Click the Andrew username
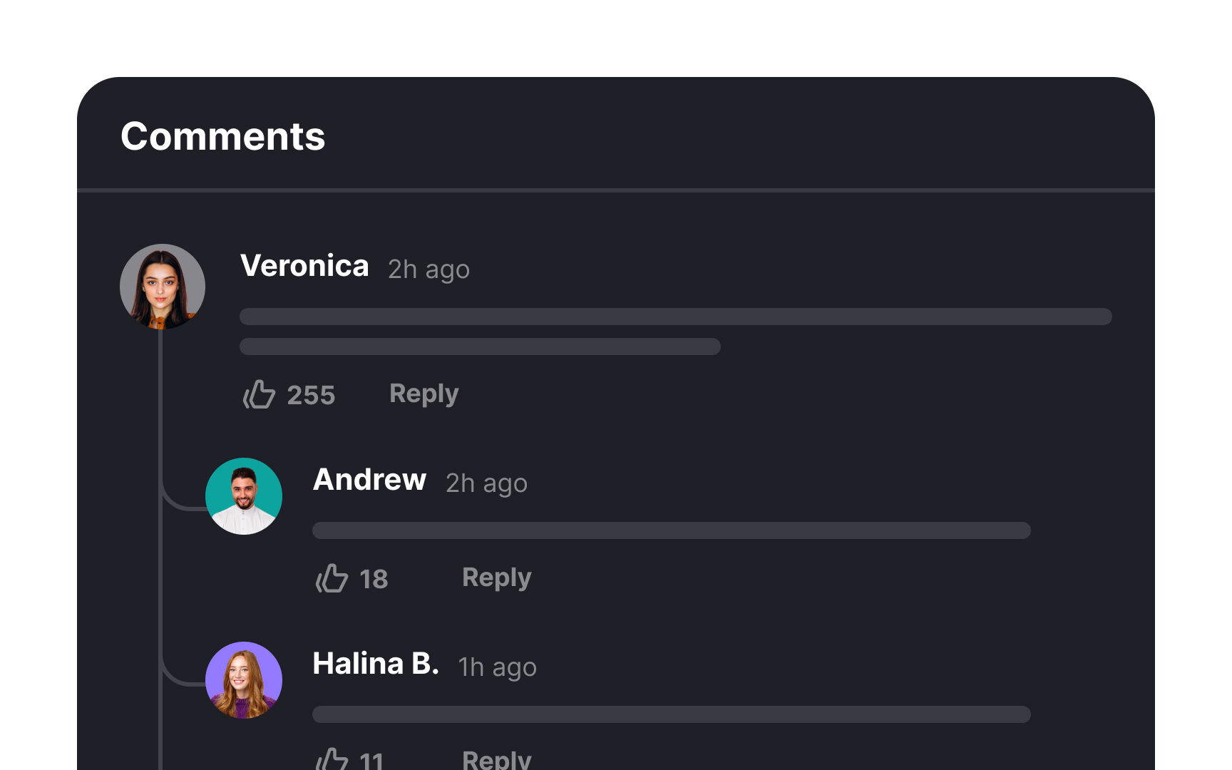This screenshot has width=1232, height=770. click(x=370, y=480)
